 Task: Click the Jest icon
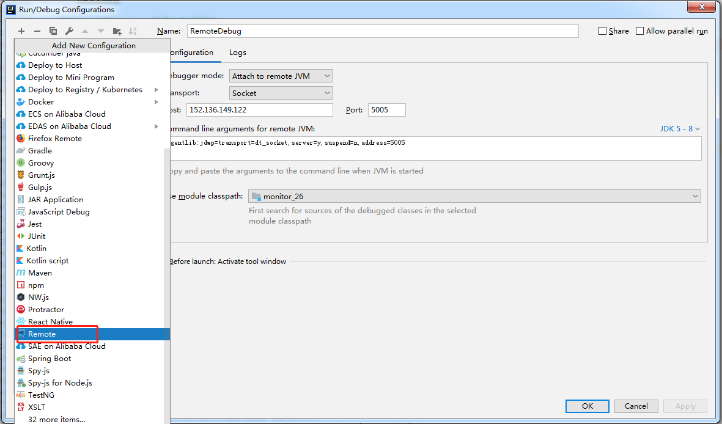[x=21, y=224]
